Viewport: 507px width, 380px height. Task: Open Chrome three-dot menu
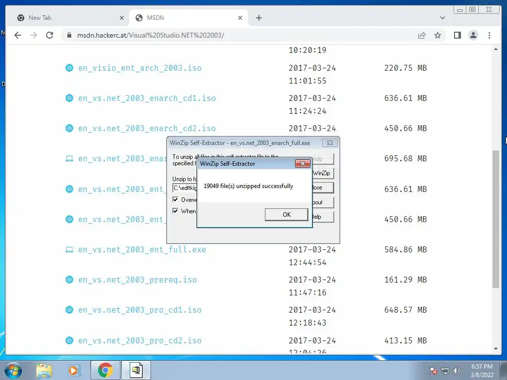(489, 35)
